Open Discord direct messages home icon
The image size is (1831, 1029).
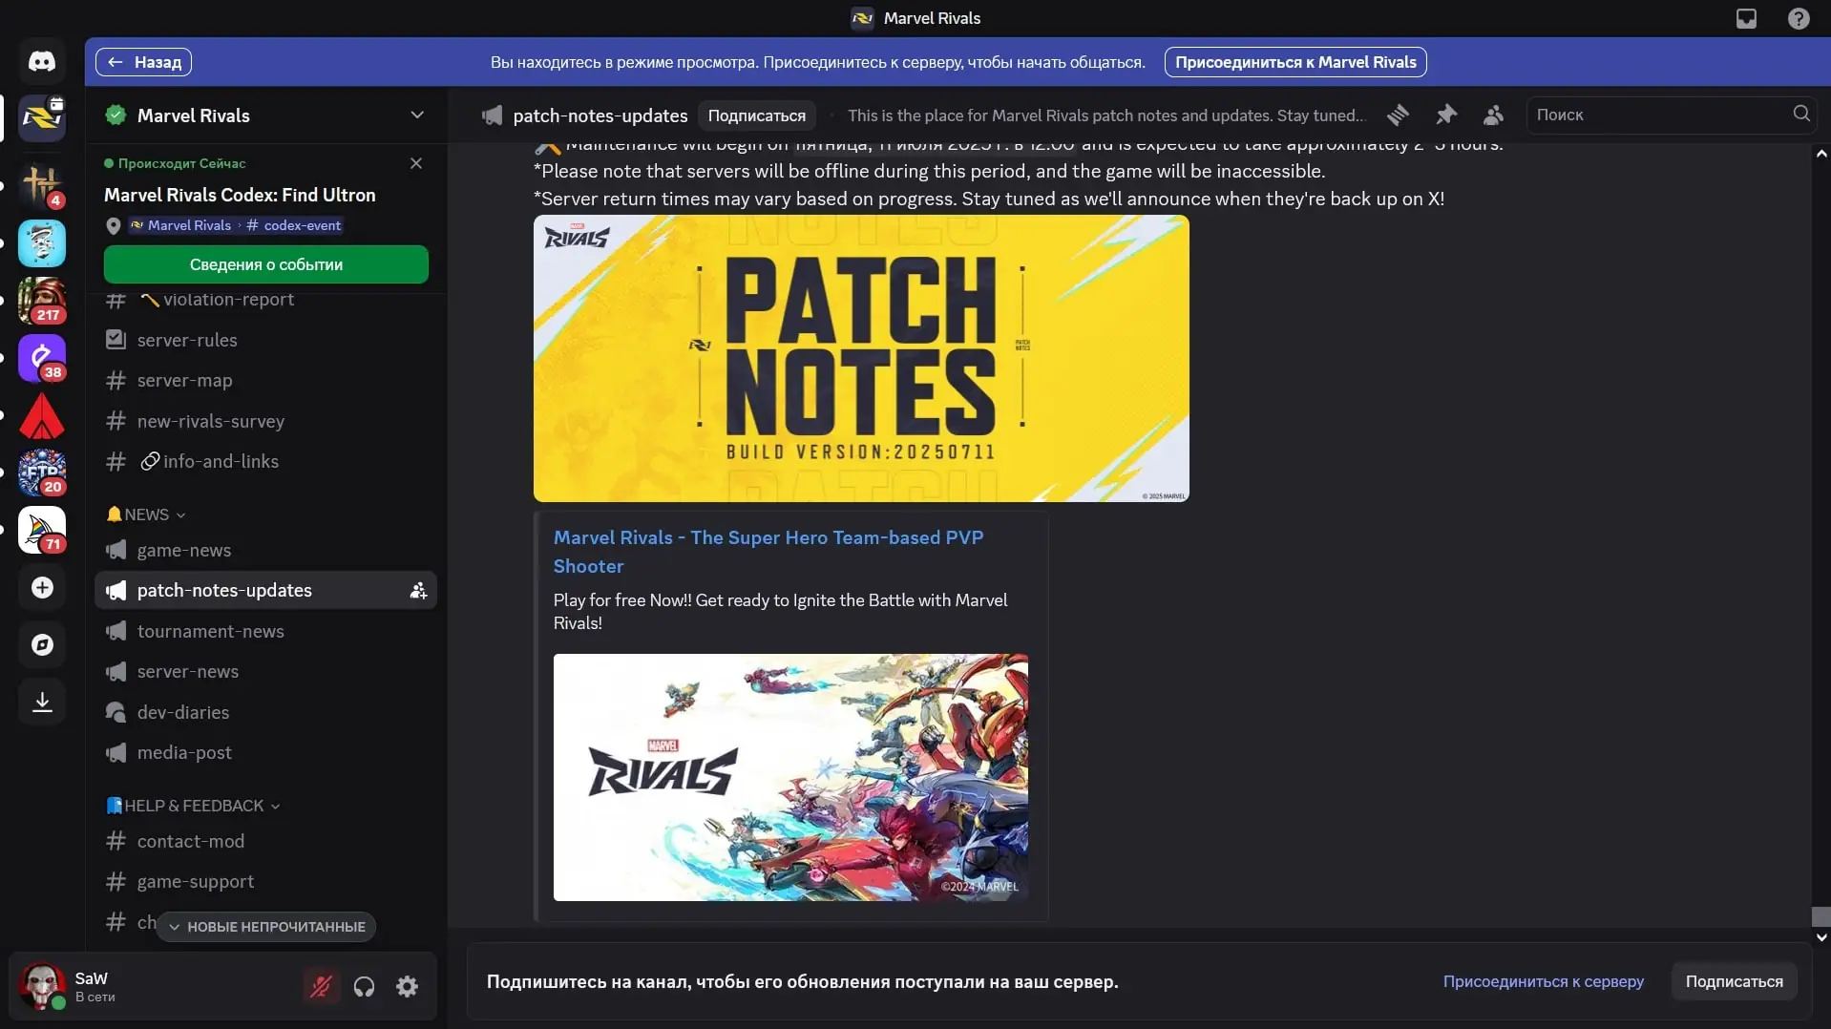(x=42, y=62)
